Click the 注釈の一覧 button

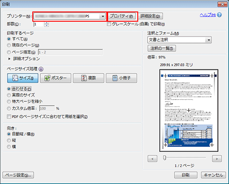[162, 48]
